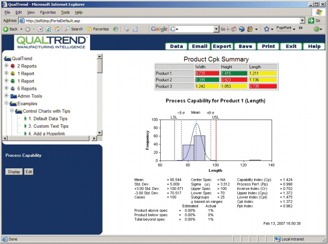The height and width of the screenshot is (244, 328).
Task: Expand the Admin Tools tree node
Action: pyautogui.click(x=6, y=96)
